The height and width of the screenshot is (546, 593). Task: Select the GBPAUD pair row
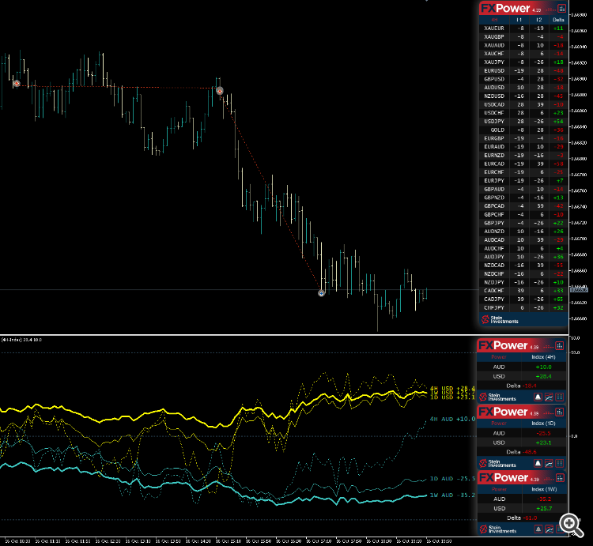(x=523, y=189)
